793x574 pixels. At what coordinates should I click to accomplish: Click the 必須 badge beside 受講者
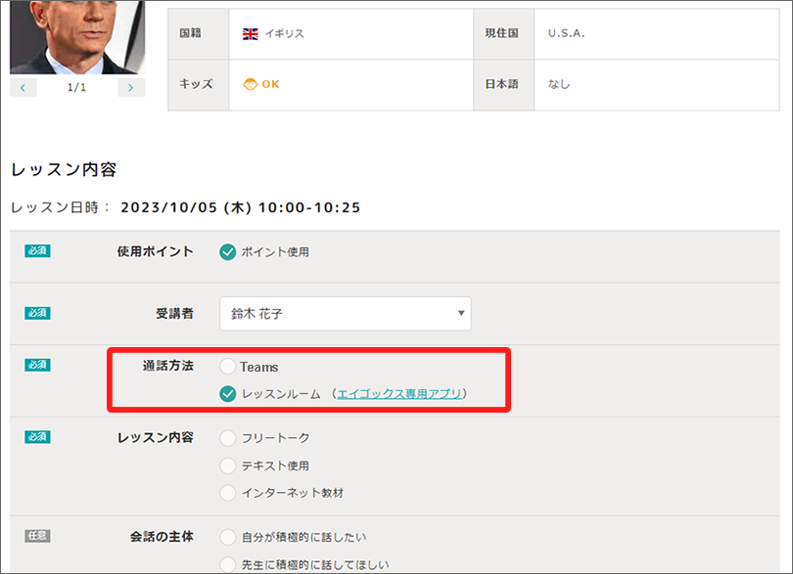coord(37,313)
